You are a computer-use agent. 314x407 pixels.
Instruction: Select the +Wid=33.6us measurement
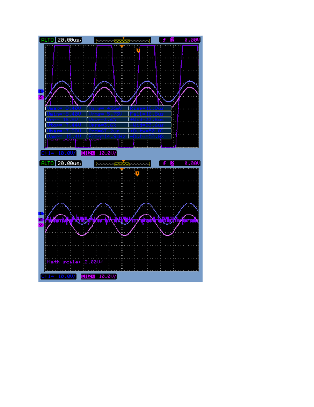point(150,120)
